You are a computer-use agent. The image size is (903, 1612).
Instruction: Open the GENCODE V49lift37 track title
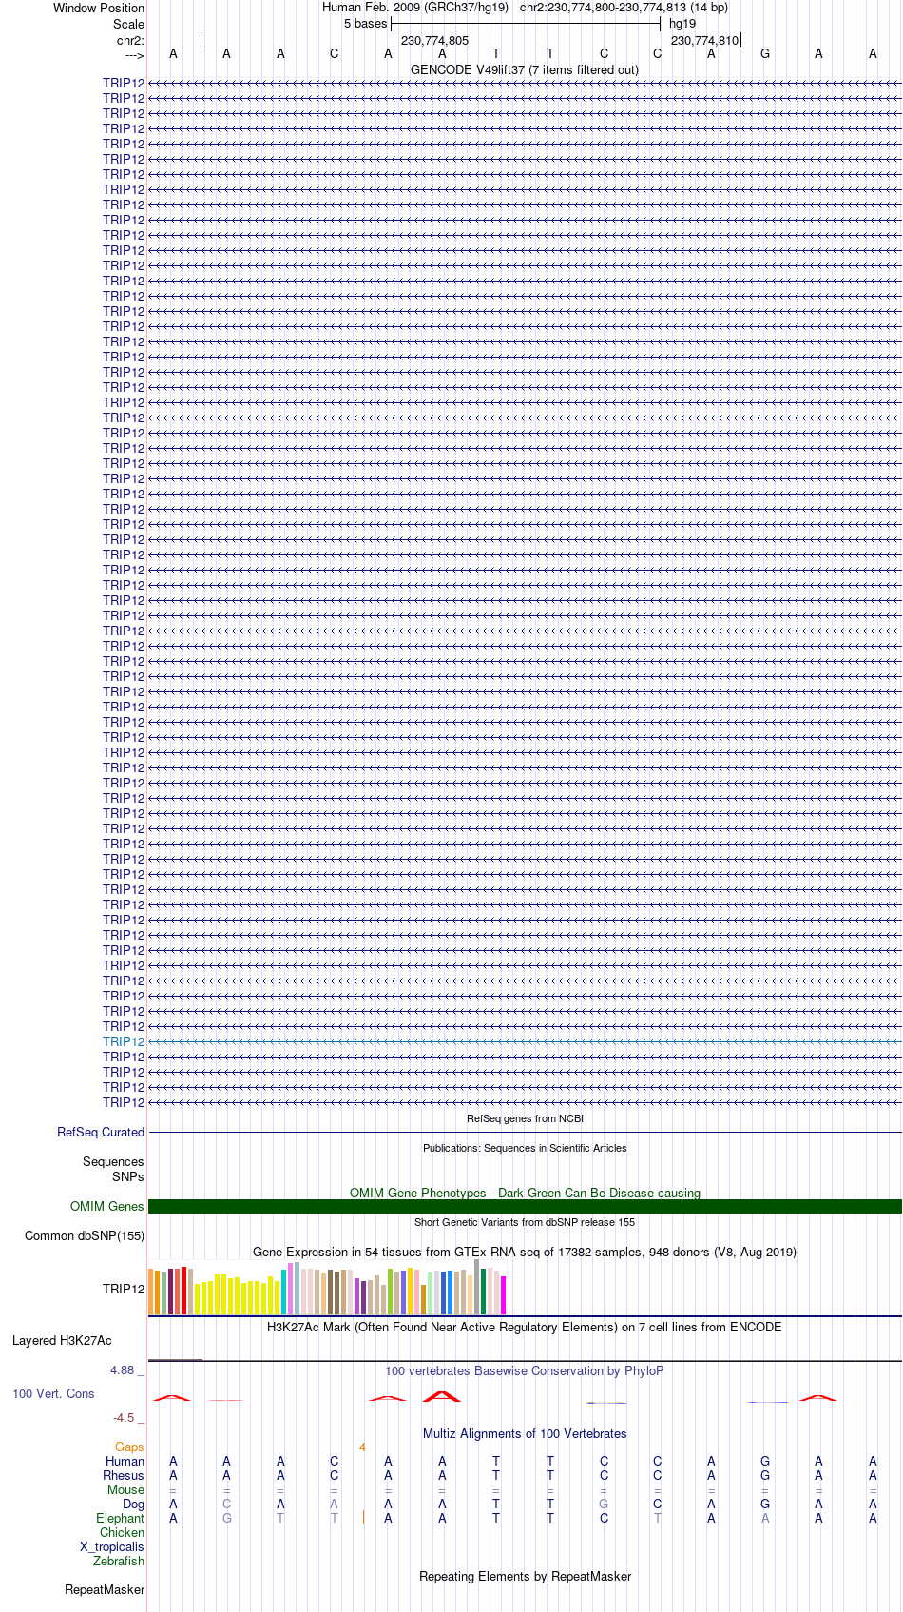(525, 69)
